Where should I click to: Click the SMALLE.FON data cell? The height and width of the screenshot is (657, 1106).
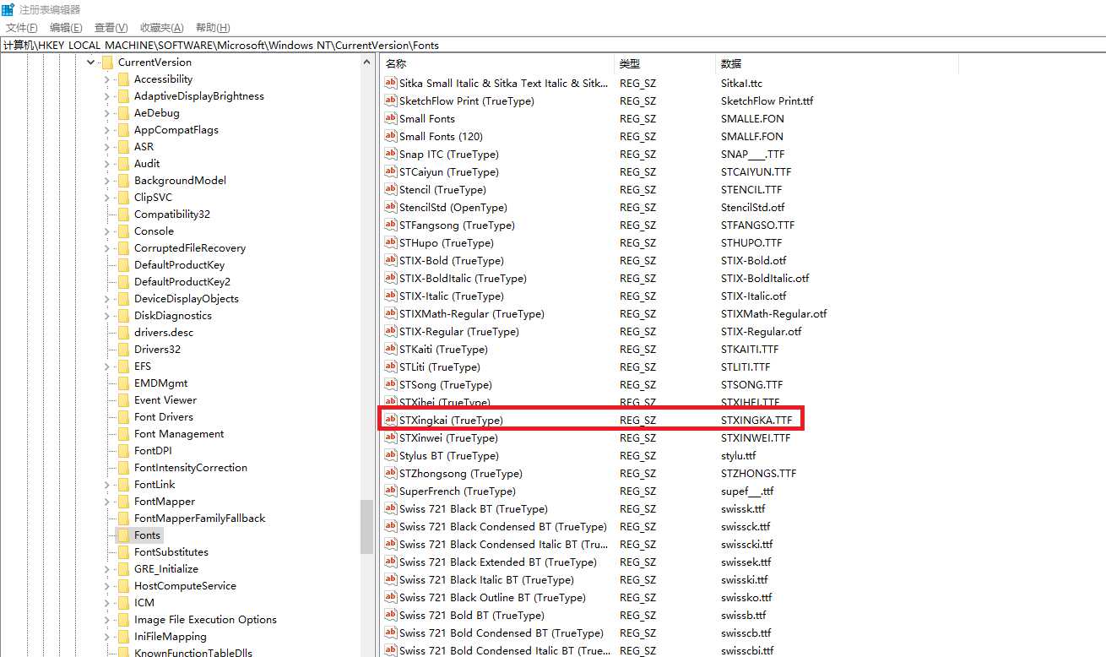click(752, 118)
